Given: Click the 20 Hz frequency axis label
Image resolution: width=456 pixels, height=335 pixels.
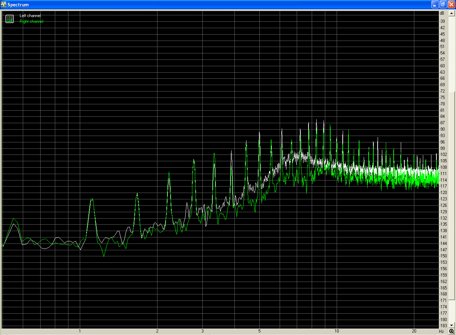Looking at the screenshot, I should (414, 331).
